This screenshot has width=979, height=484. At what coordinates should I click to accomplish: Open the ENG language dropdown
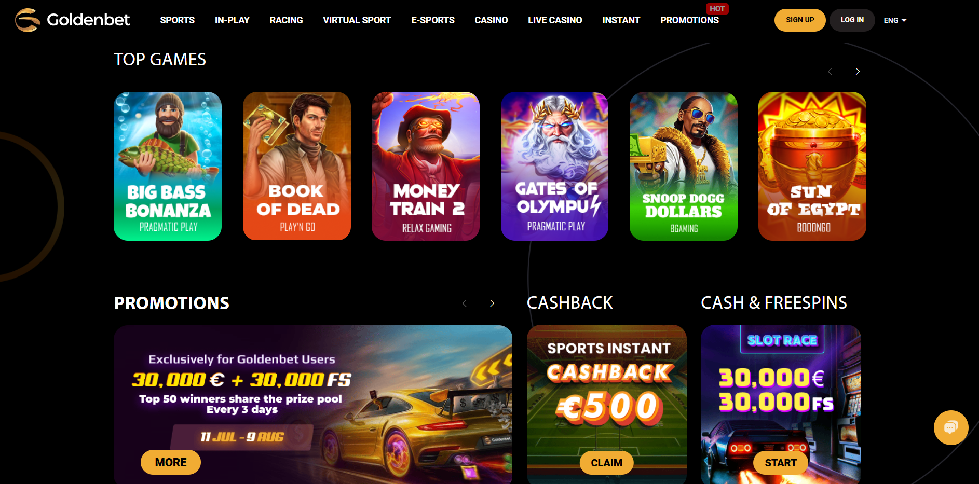(x=895, y=20)
